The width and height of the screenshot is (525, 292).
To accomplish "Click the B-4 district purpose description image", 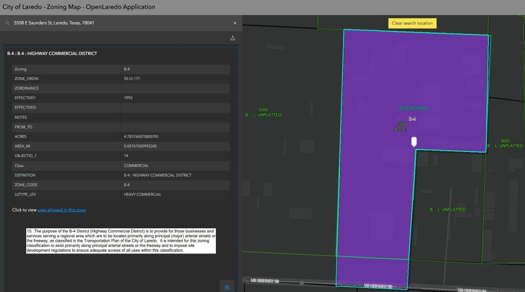I will coord(121,241).
